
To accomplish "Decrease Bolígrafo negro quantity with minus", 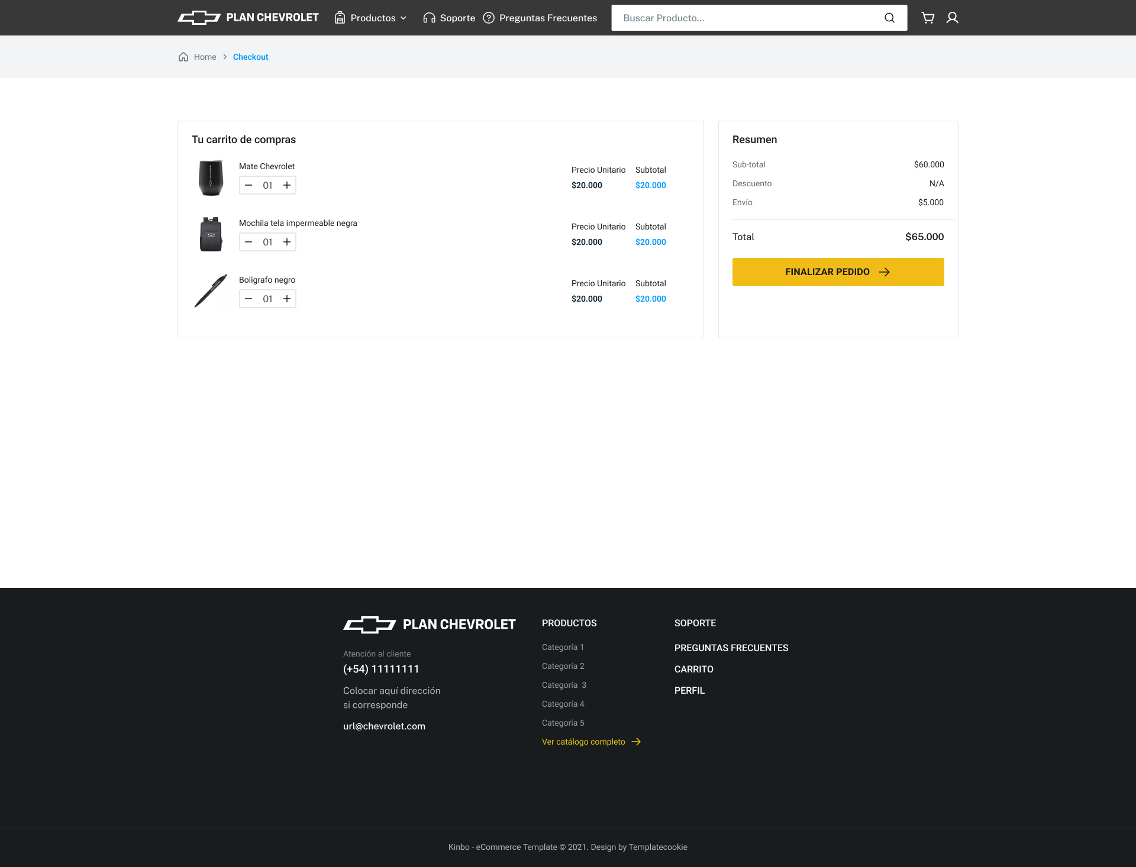I will pos(248,299).
